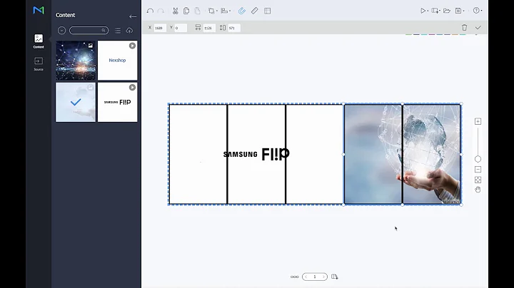Screen dimensions: 514x288
Task: Select the Samsung Flip video thumbnail
Action: [x=117, y=102]
